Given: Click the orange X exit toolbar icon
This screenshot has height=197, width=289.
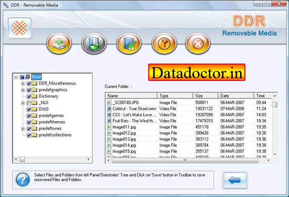Looking at the screenshot, I should click(x=198, y=44).
